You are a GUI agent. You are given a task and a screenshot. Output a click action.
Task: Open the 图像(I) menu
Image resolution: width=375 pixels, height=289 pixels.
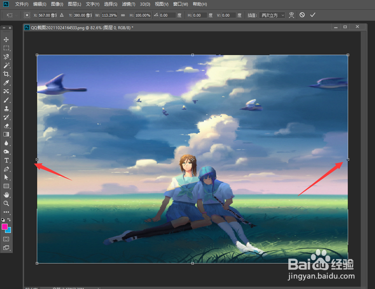tap(57, 4)
